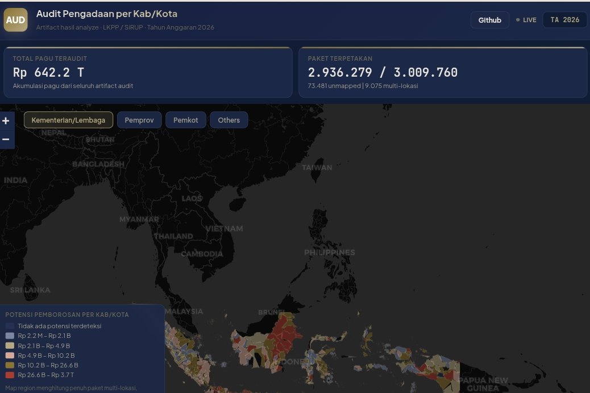Open the Github link button
Viewport: 590px width, 393px height.
coord(489,20)
